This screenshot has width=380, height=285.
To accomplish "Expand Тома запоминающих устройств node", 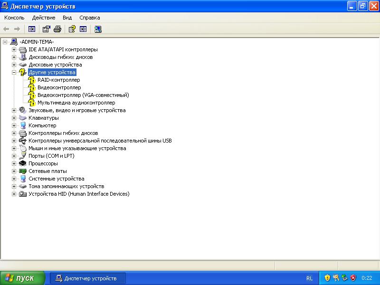I will pos(14,186).
